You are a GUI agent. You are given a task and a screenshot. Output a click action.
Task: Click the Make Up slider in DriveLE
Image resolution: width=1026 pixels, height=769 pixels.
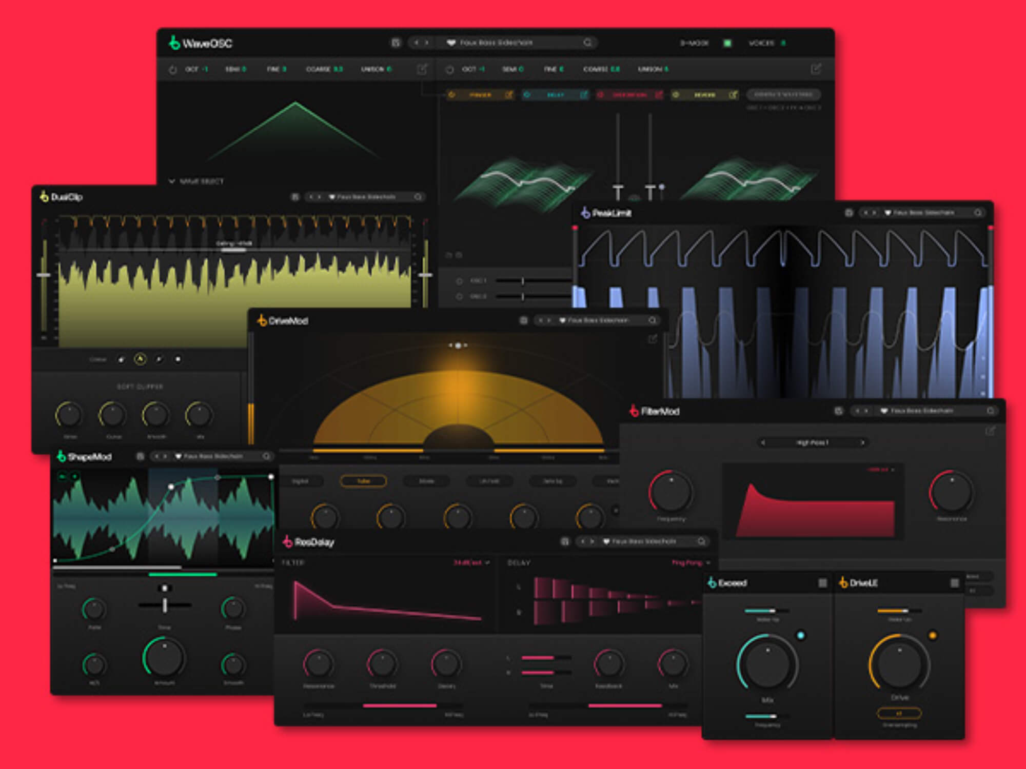(x=898, y=611)
